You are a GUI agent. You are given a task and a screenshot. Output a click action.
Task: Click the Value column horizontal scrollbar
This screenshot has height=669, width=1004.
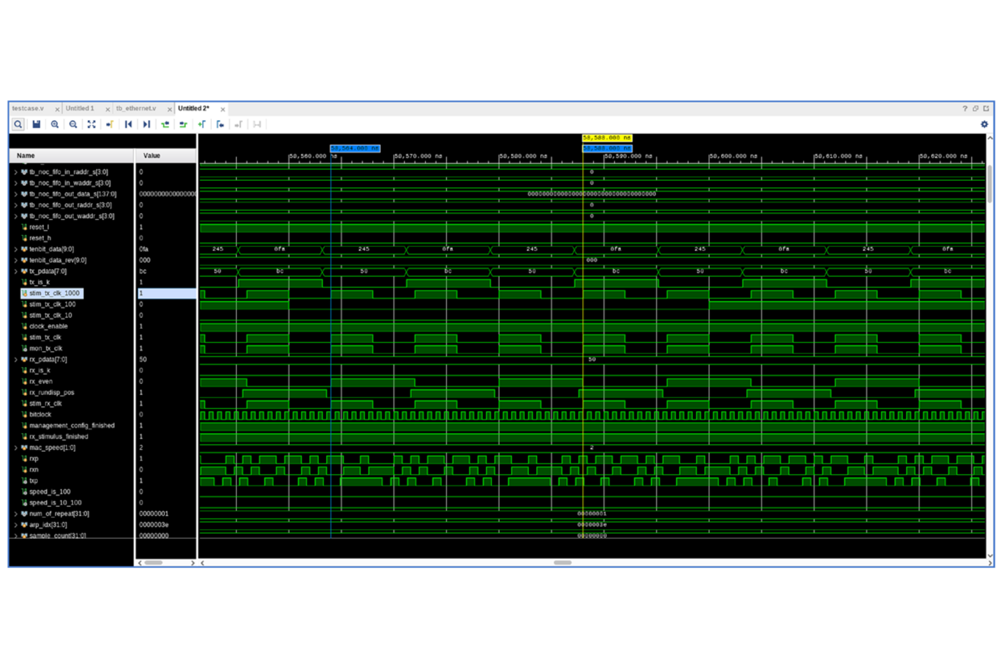[154, 563]
